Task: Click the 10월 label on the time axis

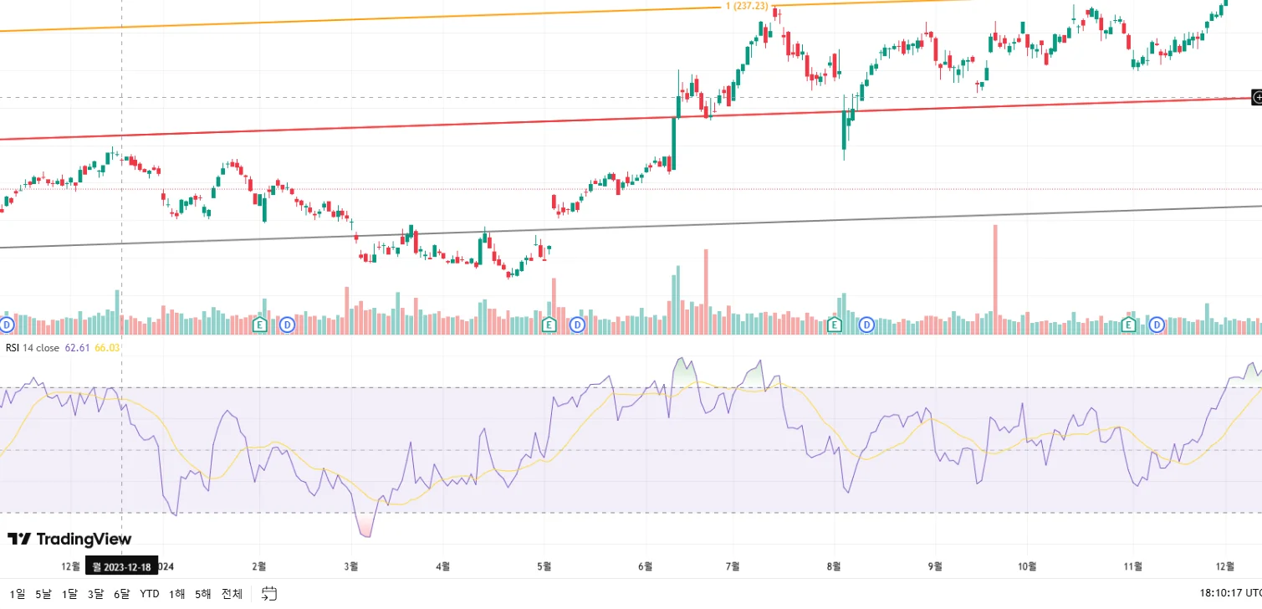Action: pos(1028,566)
